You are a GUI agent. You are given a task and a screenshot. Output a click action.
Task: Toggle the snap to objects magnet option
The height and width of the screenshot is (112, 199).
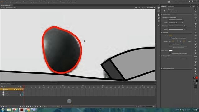tap(196, 86)
